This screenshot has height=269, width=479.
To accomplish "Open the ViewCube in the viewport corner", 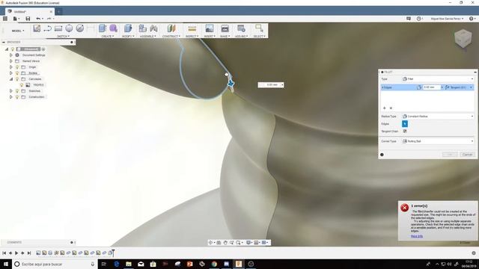I will click(463, 38).
